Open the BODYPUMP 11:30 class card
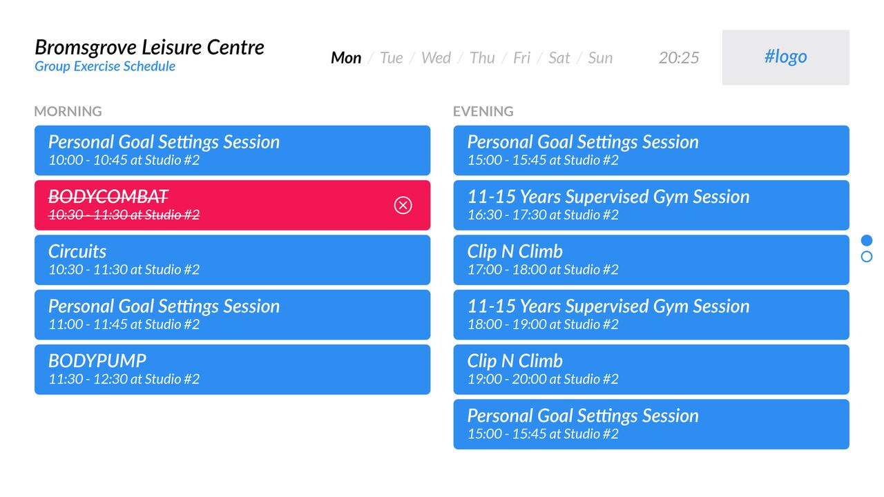The height and width of the screenshot is (497, 884). click(232, 369)
